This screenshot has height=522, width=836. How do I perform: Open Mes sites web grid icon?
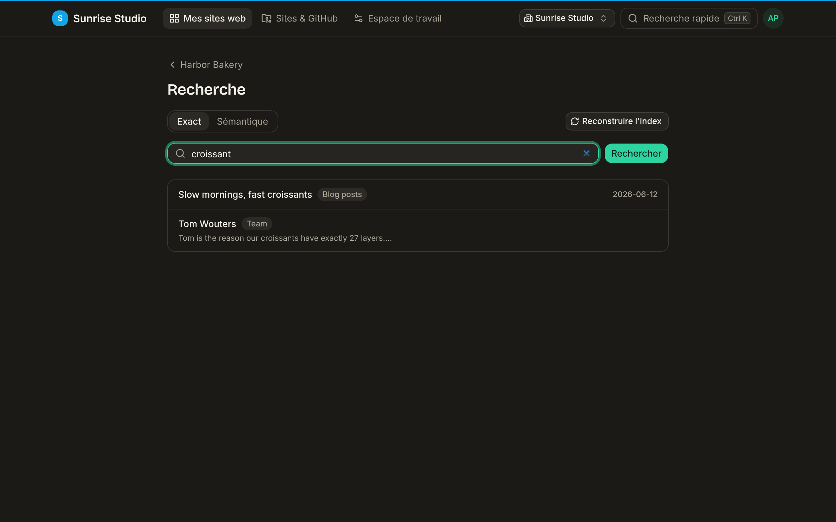coord(174,18)
